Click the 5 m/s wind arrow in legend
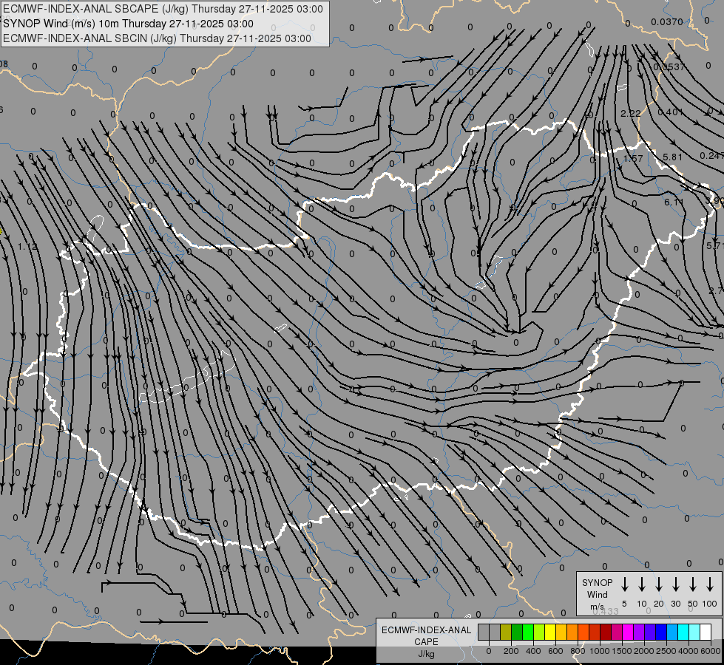Viewport: 724px width, 665px height. [624, 584]
